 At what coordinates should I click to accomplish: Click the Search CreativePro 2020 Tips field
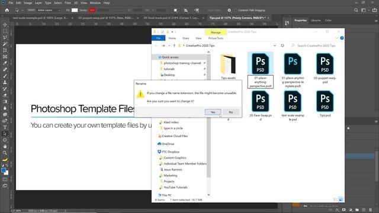[316, 46]
